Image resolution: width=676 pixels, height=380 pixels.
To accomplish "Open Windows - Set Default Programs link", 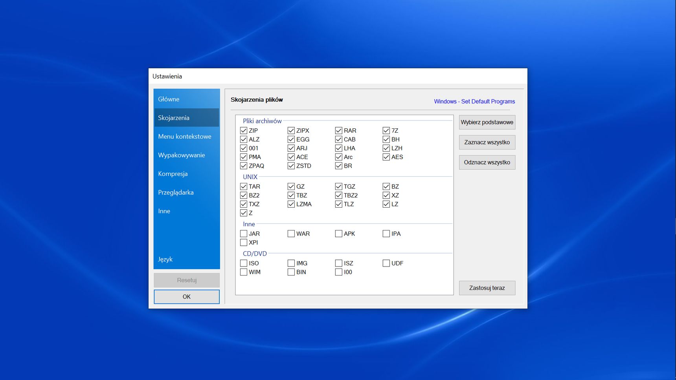I will pyautogui.click(x=474, y=101).
